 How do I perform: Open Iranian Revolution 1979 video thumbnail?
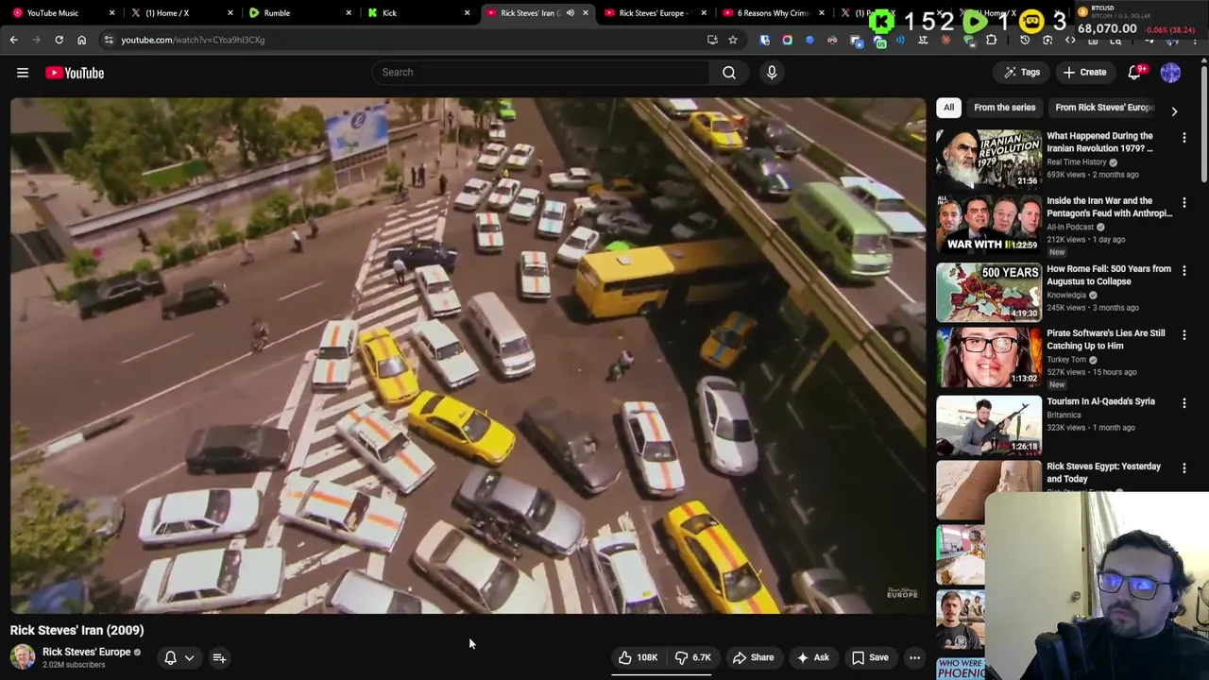tap(989, 159)
